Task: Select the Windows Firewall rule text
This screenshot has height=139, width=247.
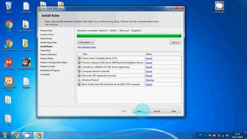Action: click(x=90, y=80)
